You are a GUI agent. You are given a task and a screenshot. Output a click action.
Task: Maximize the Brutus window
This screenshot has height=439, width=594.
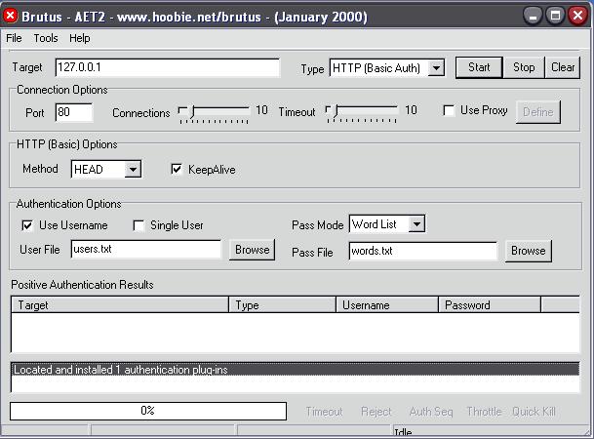(x=555, y=16)
